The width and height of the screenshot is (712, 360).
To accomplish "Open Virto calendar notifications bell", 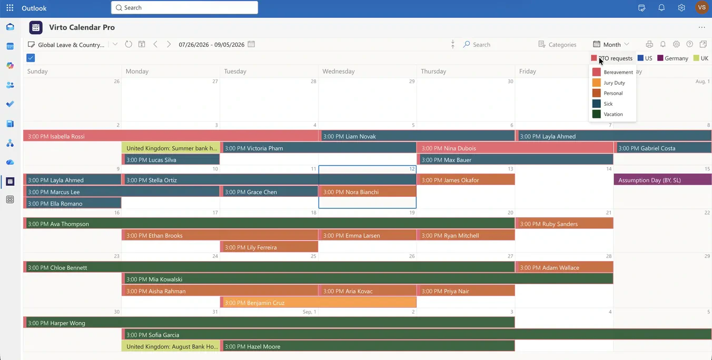I will point(663,44).
